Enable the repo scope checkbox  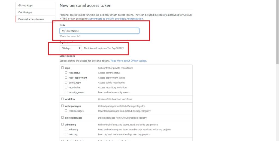pos(62,68)
